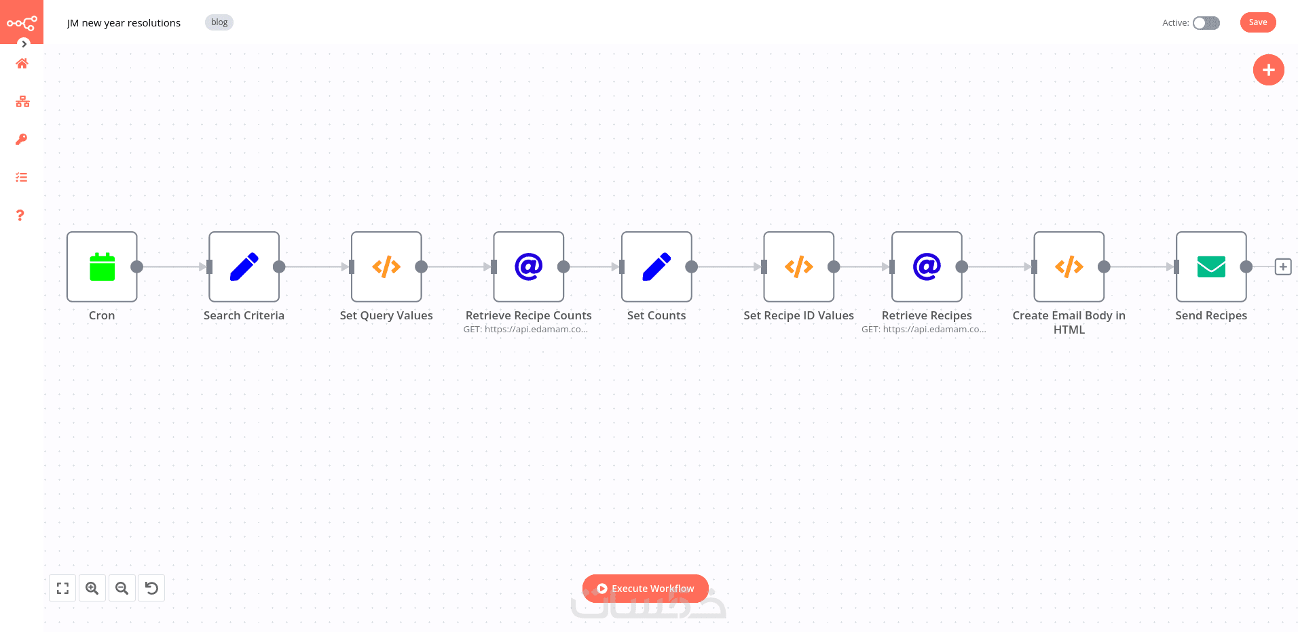Open the help question mark menu
The width and height of the screenshot is (1298, 632).
(x=20, y=216)
